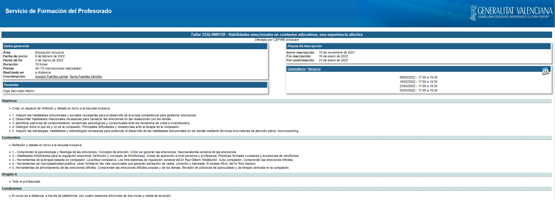Select speaker name Olga Sacristan Martin
Image resolution: width=555 pixels, height=200 pixels.
click(19, 91)
